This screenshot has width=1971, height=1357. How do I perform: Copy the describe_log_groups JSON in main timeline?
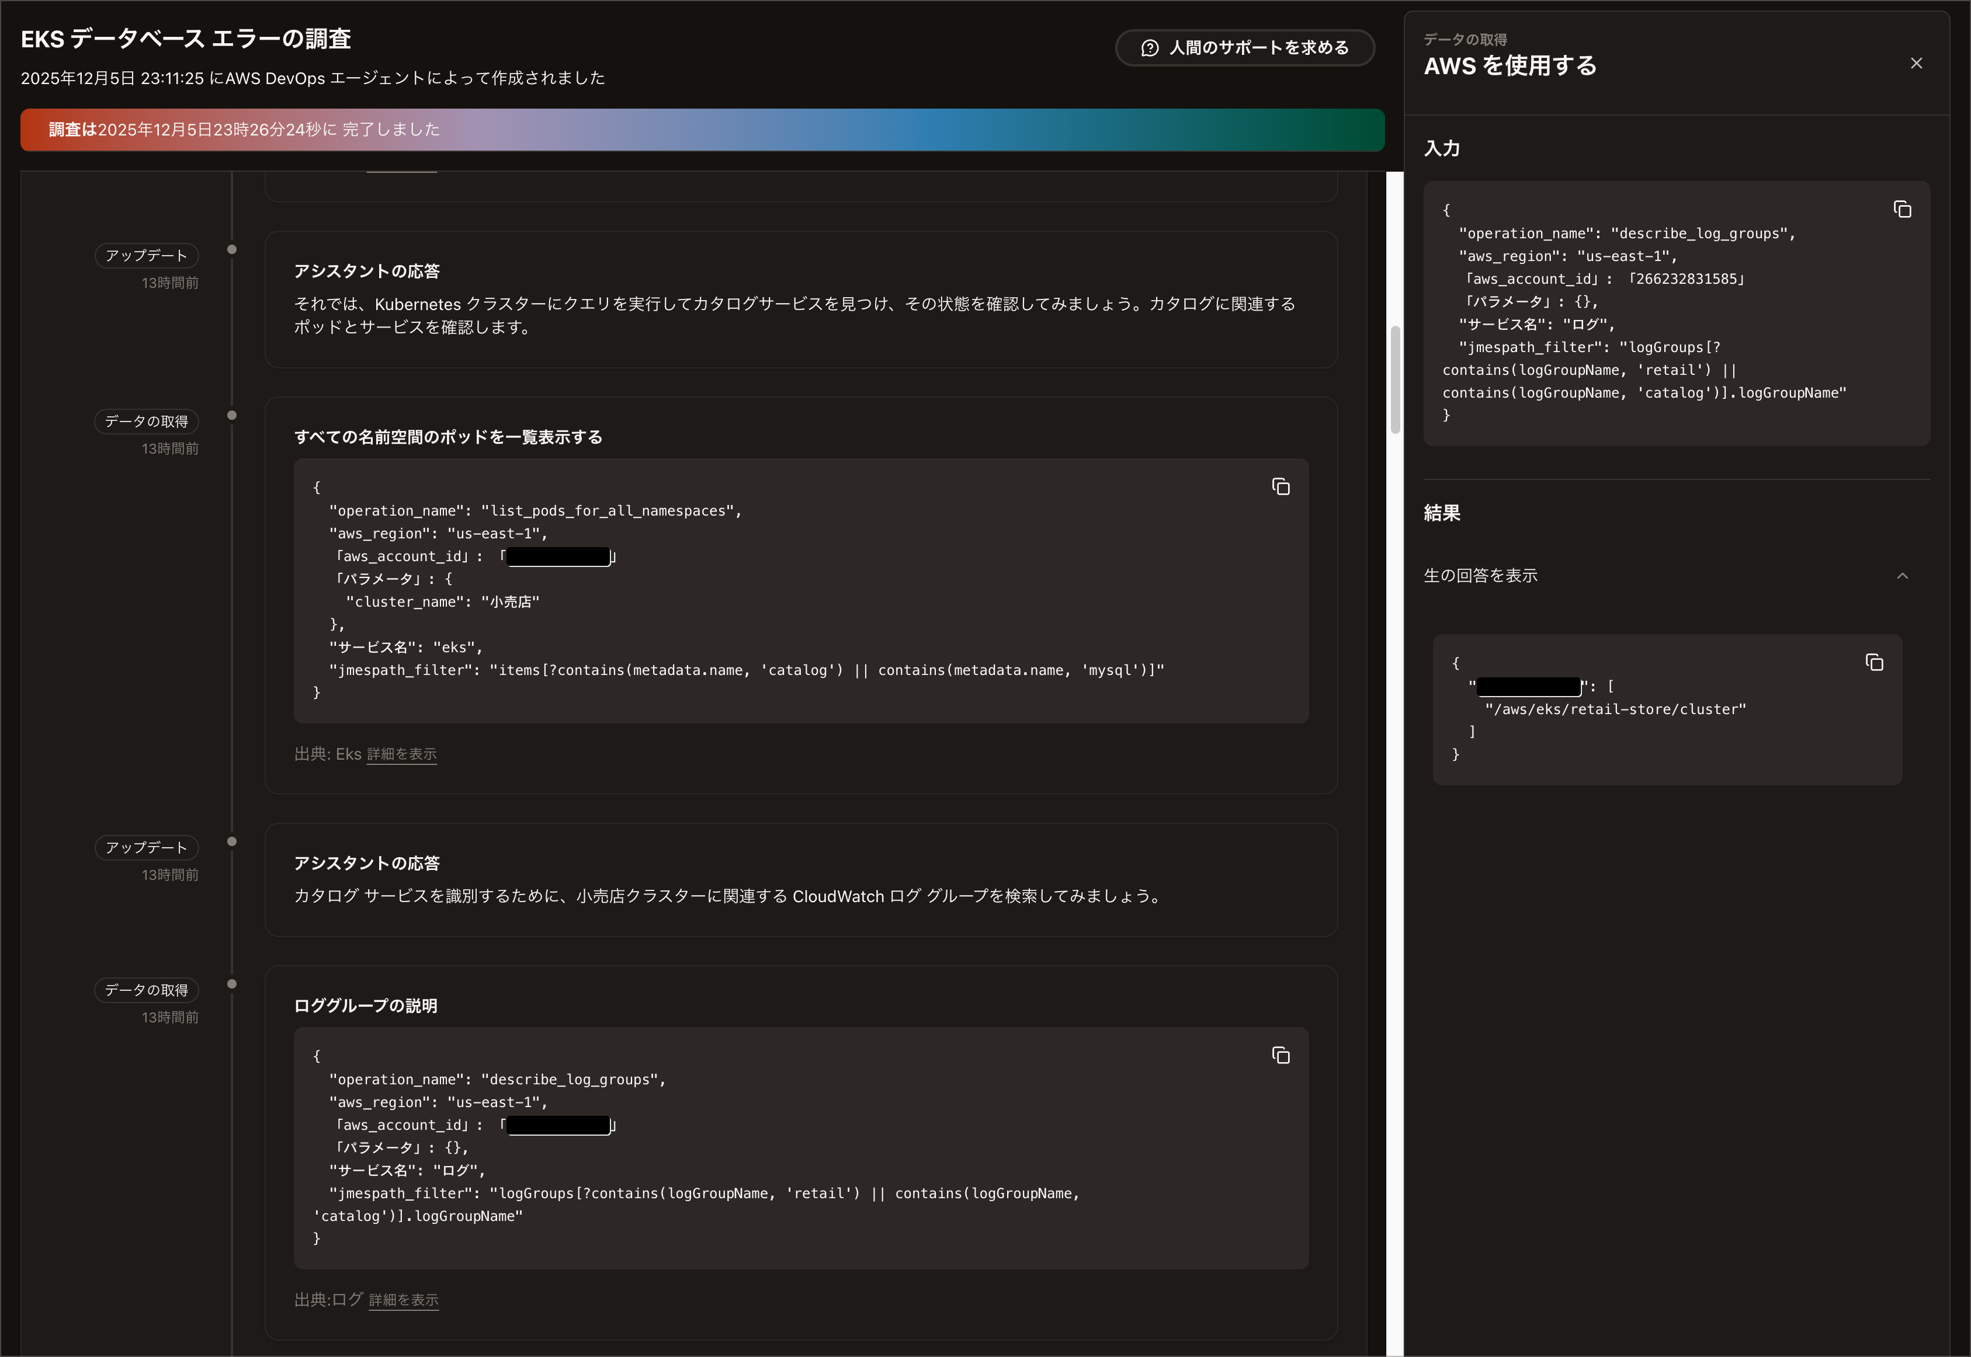pyautogui.click(x=1281, y=1055)
